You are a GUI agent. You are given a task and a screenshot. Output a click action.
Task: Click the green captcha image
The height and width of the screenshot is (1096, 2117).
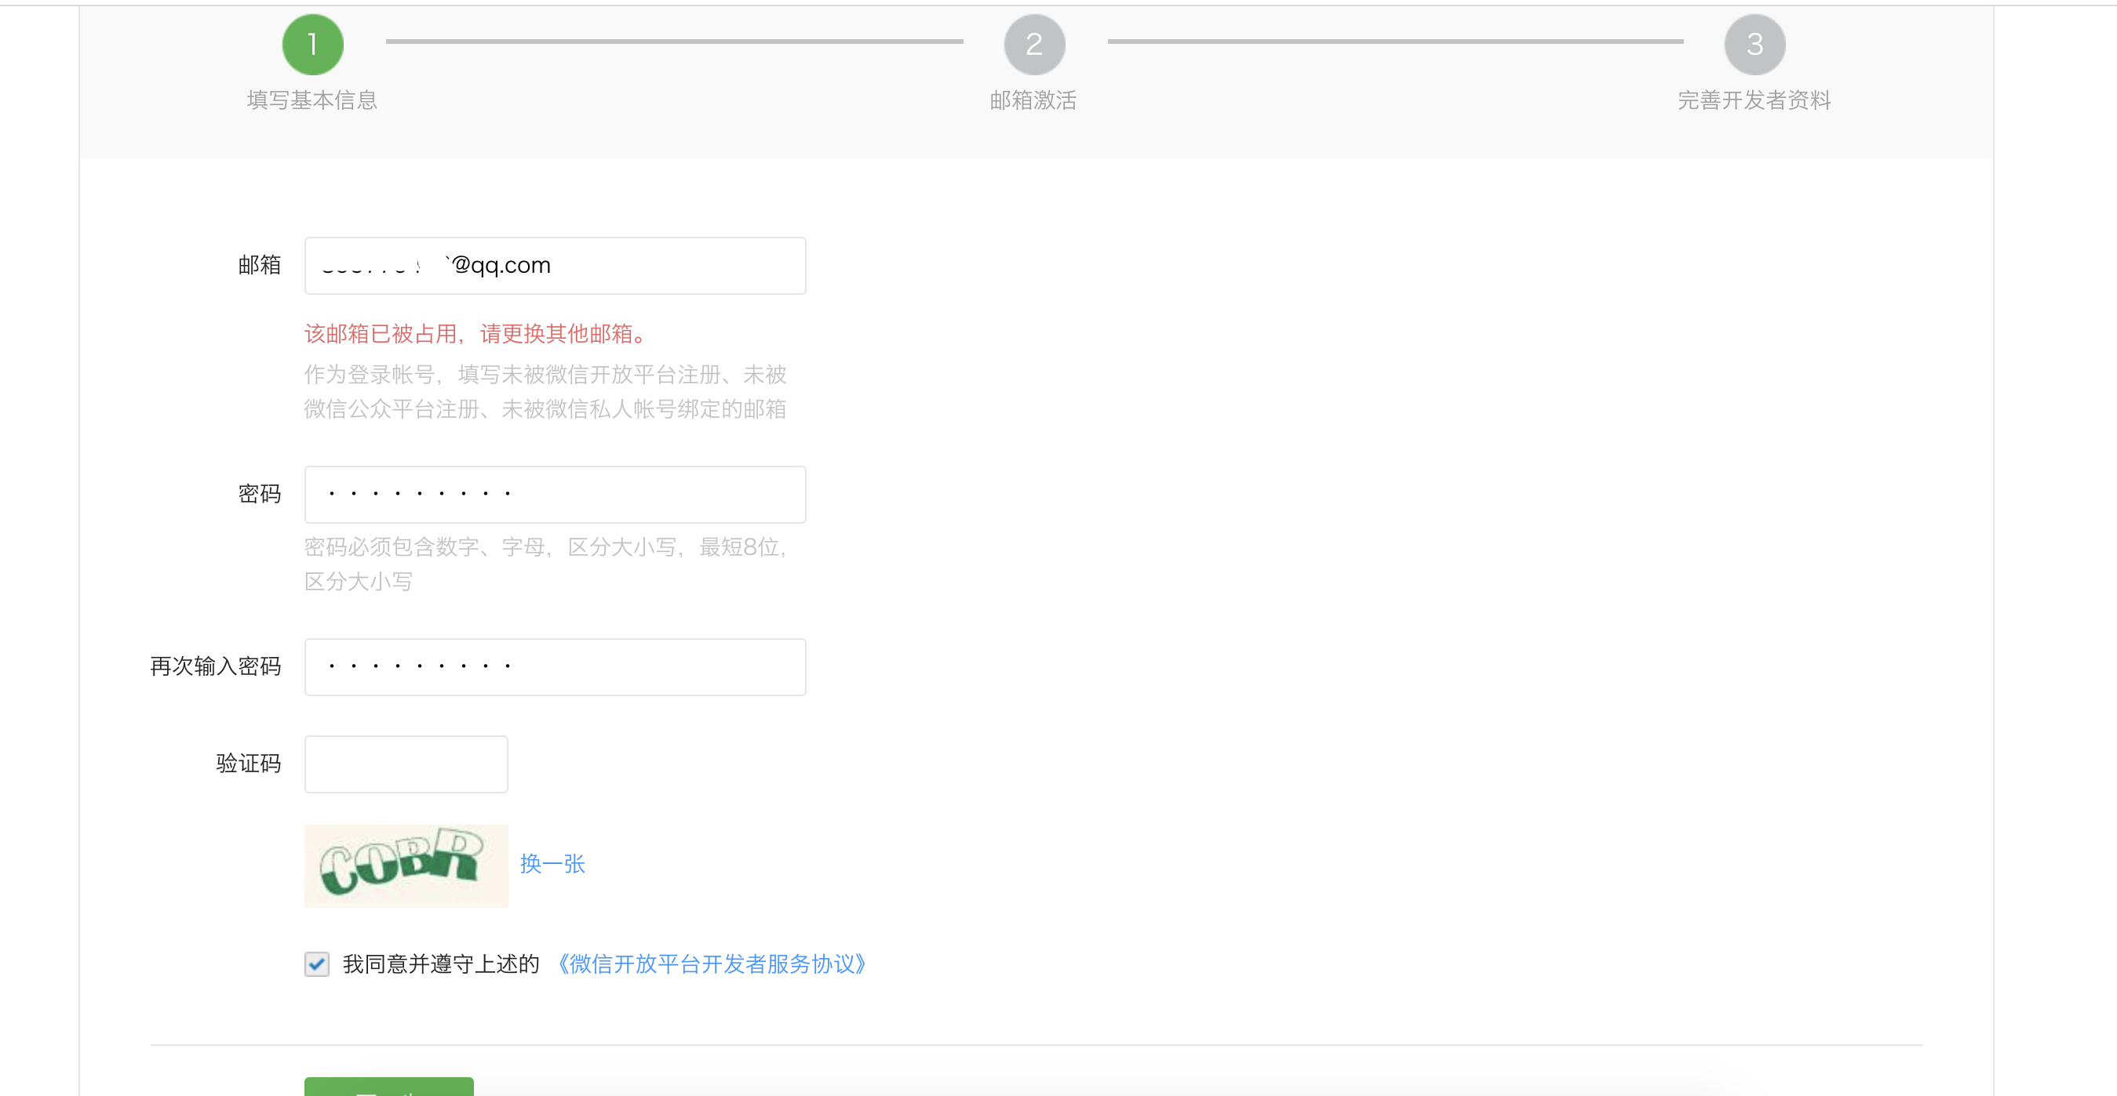pos(406,866)
